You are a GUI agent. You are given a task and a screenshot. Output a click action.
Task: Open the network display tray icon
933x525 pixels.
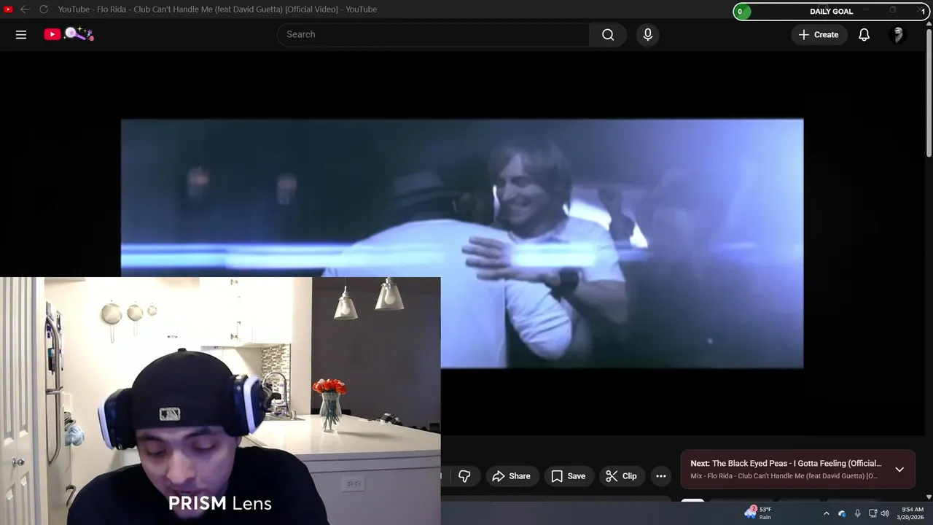(x=873, y=513)
